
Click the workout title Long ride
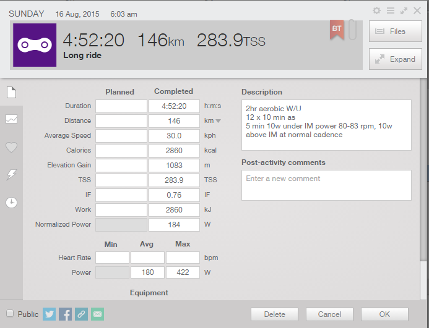pyautogui.click(x=82, y=55)
